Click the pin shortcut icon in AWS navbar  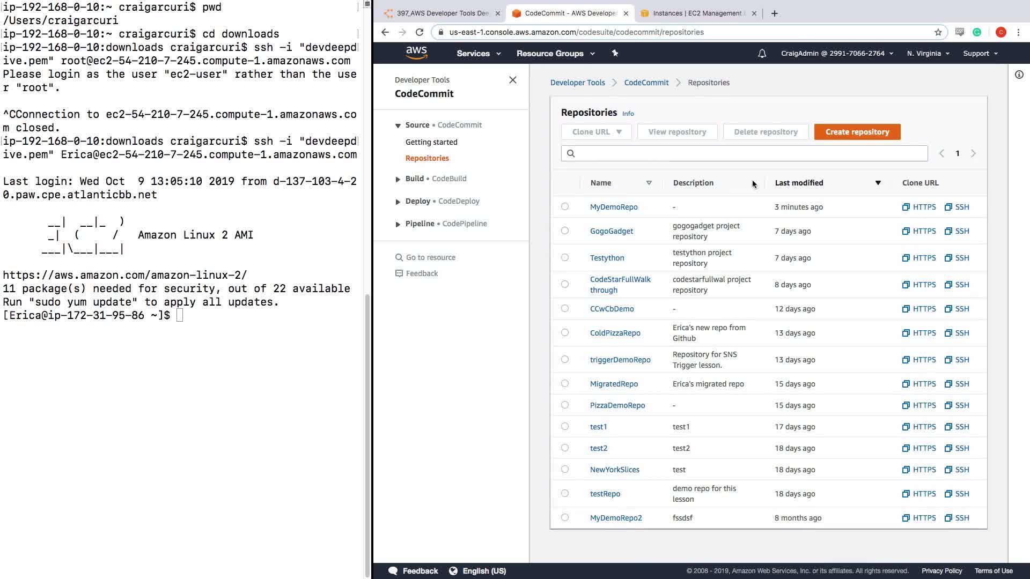point(615,53)
